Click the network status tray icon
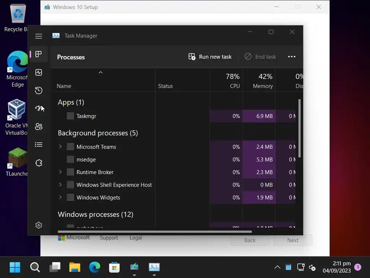Viewport: 370px width, 278px height. (301, 268)
